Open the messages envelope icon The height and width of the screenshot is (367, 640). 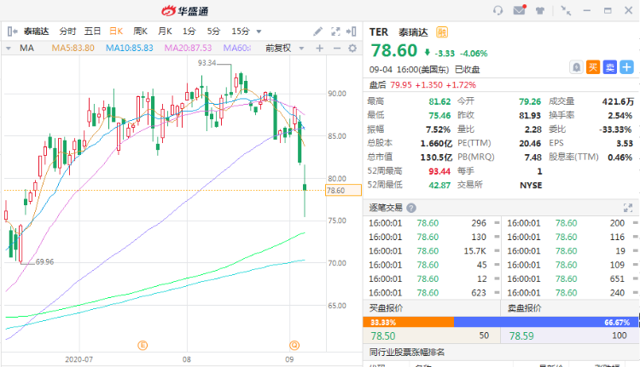(519, 10)
